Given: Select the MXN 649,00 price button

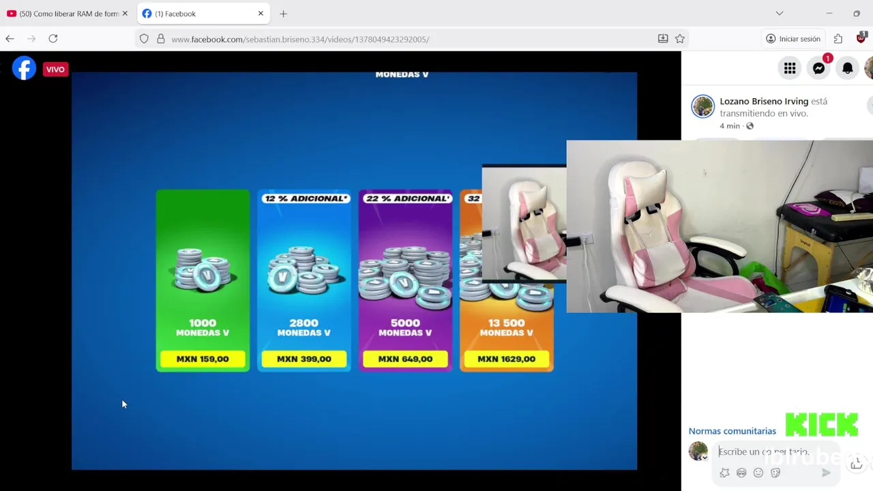Looking at the screenshot, I should 405,359.
